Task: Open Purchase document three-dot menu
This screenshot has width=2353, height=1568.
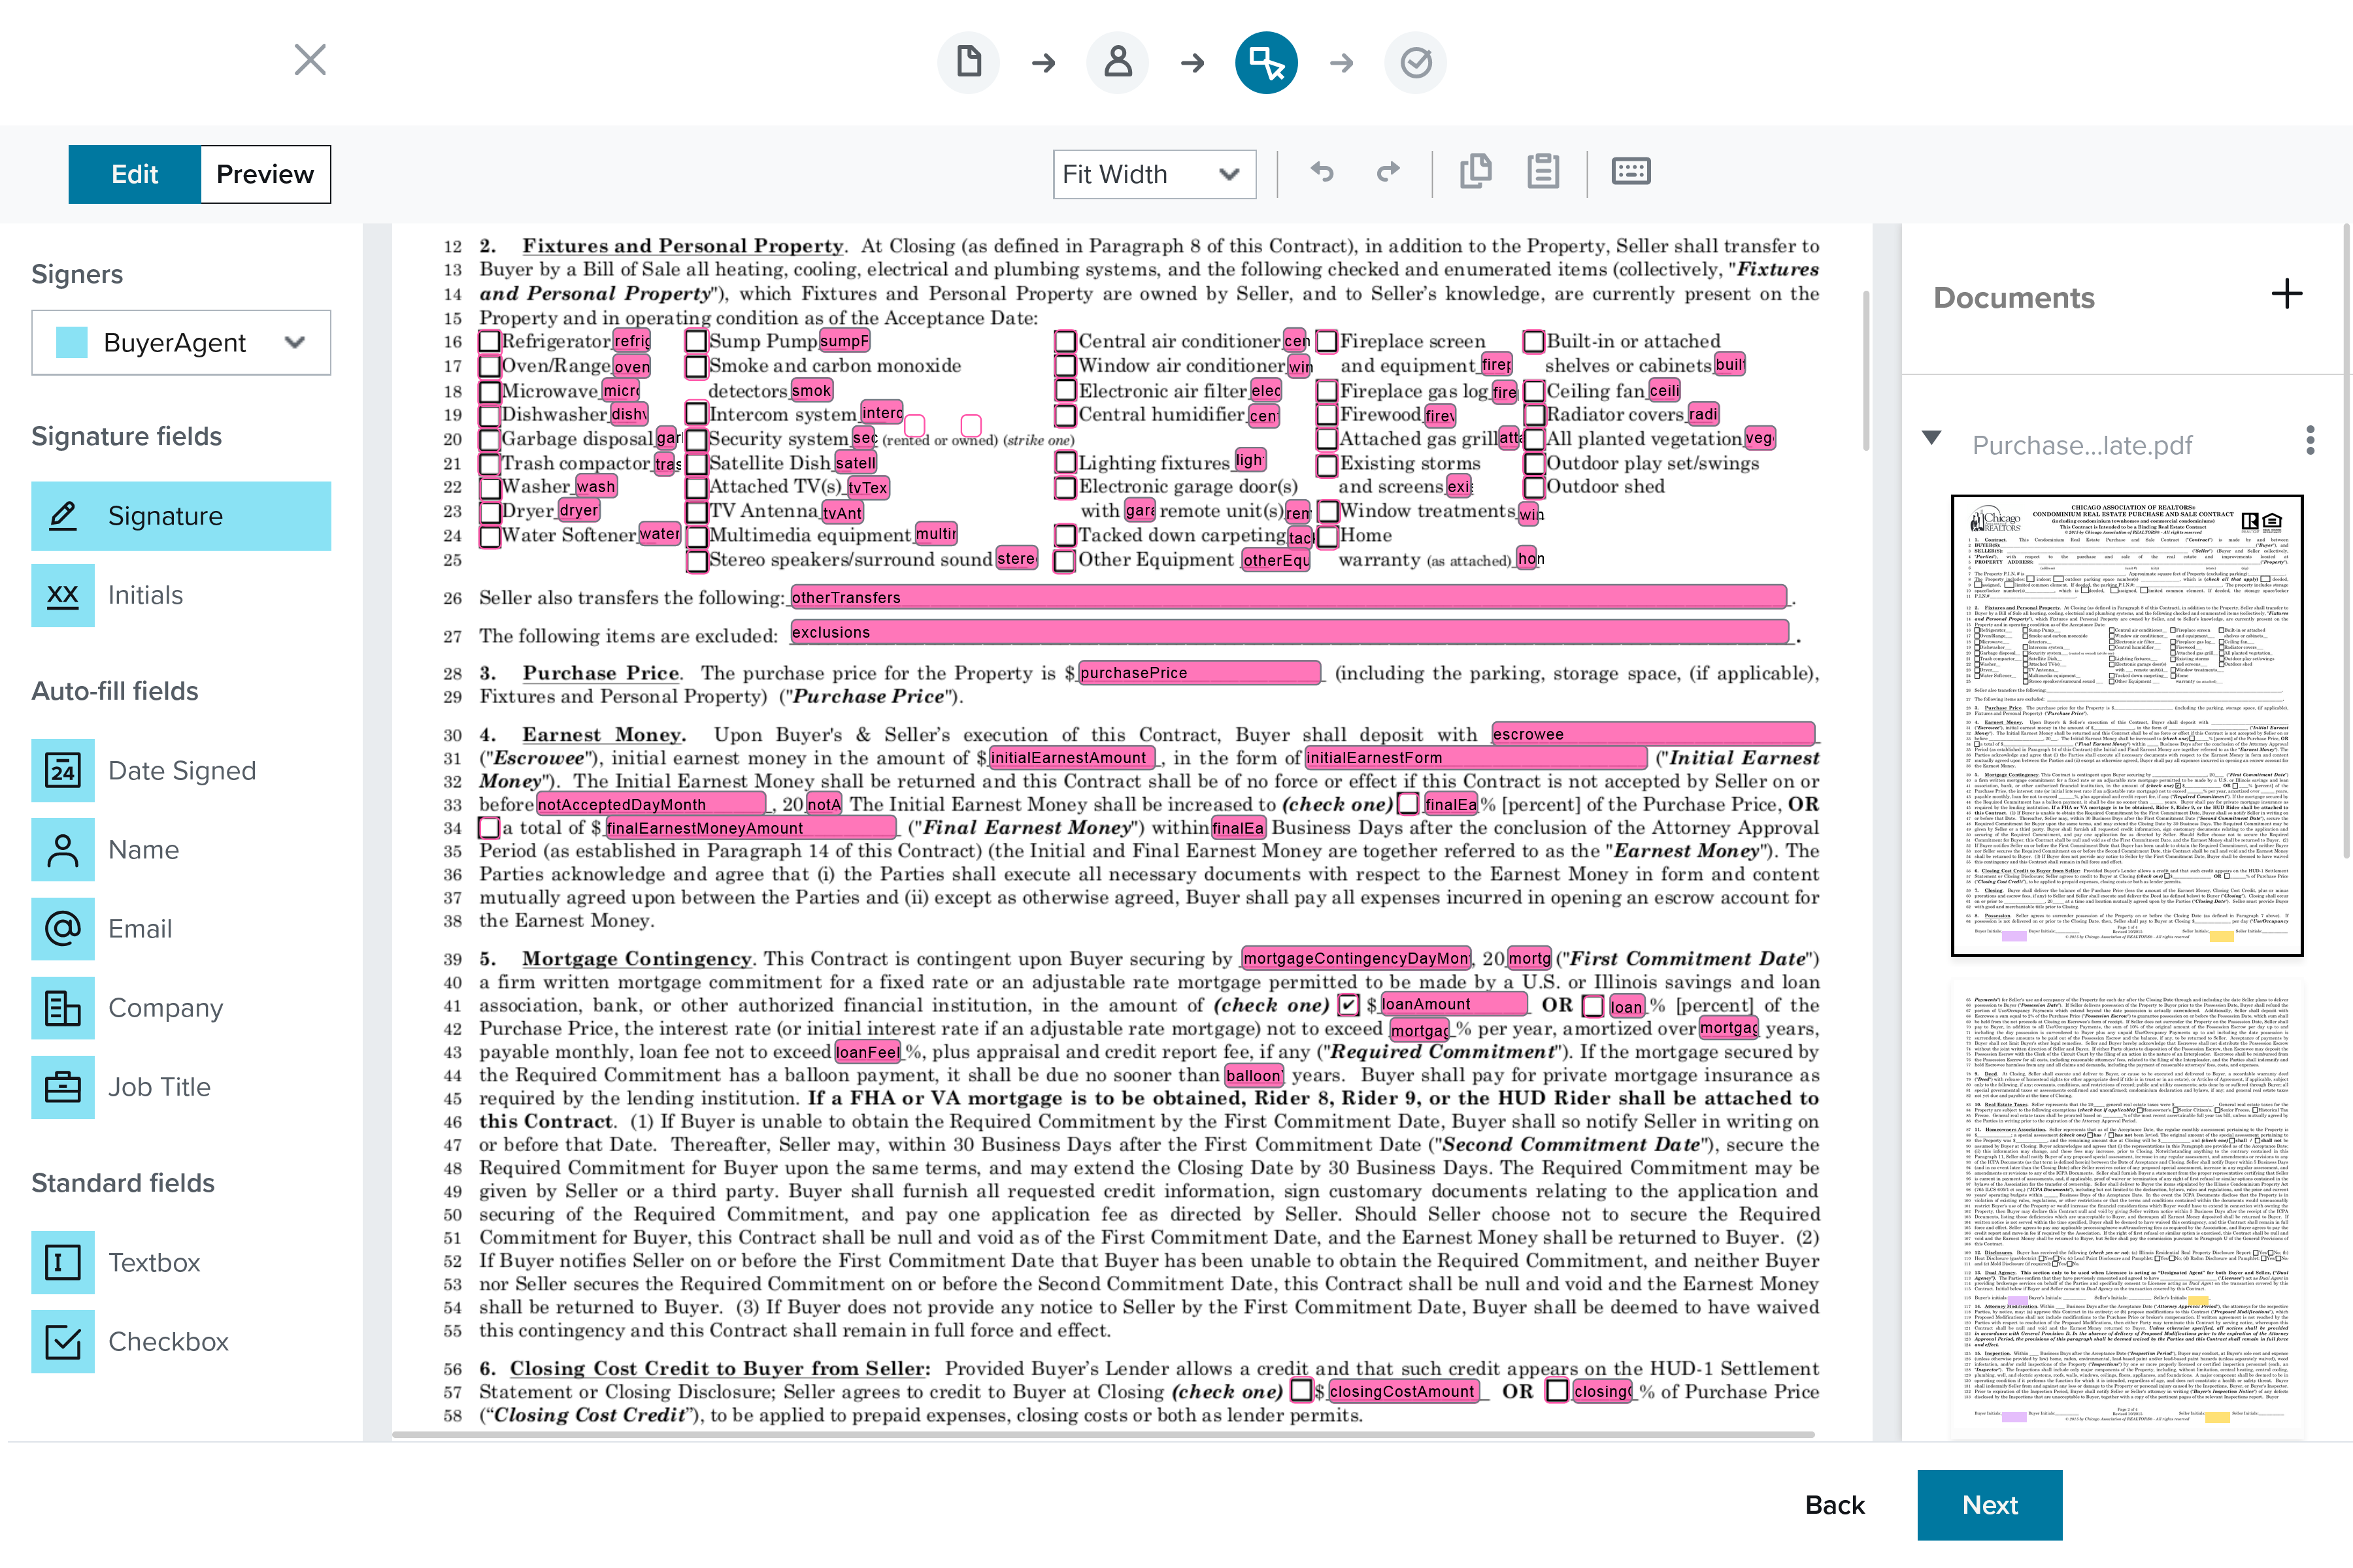Action: tap(2309, 441)
